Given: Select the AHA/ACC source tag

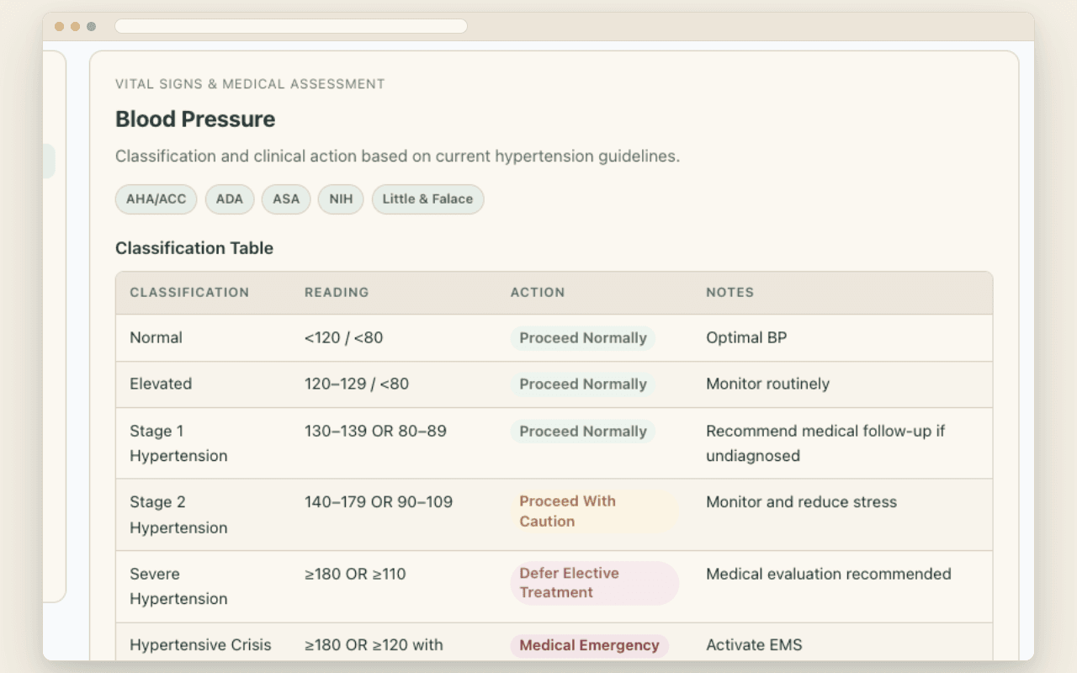Looking at the screenshot, I should click(156, 199).
